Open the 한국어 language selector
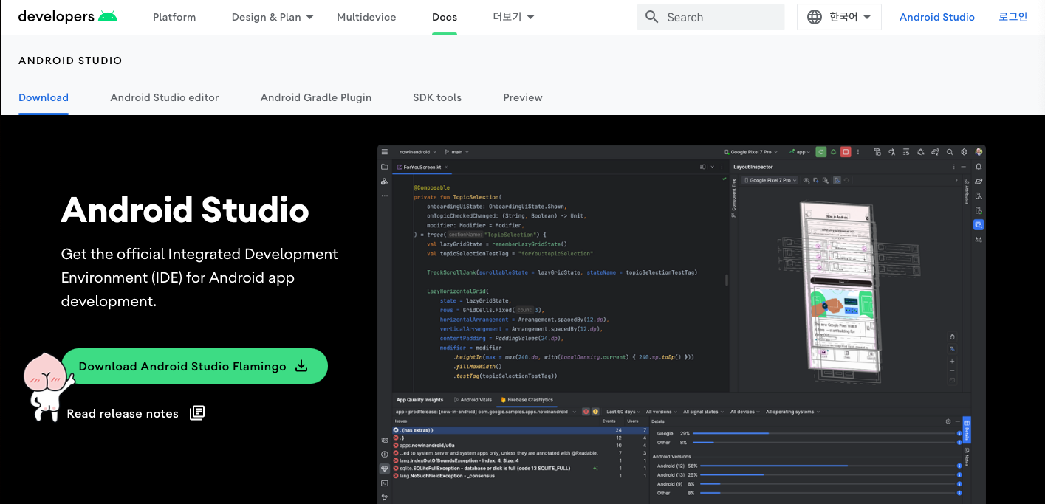The width and height of the screenshot is (1045, 504). point(839,17)
